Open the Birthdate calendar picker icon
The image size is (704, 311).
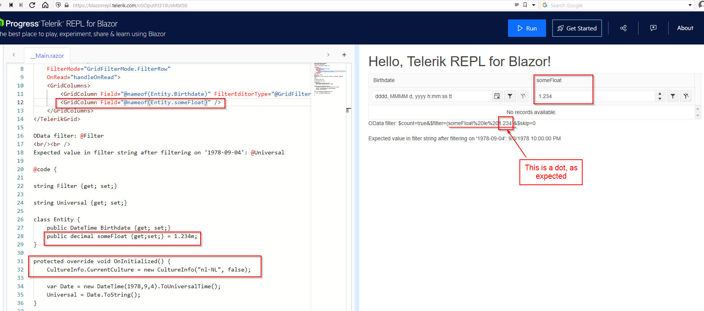click(x=497, y=96)
